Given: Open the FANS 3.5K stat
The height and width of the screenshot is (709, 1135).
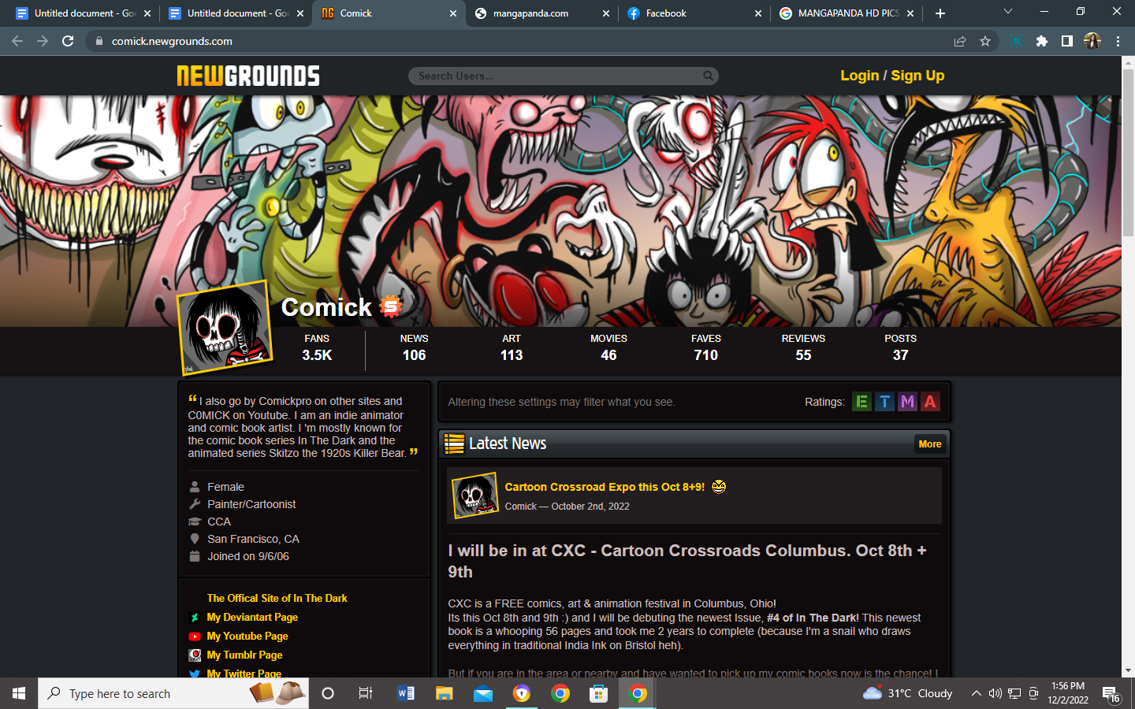Looking at the screenshot, I should pyautogui.click(x=317, y=347).
